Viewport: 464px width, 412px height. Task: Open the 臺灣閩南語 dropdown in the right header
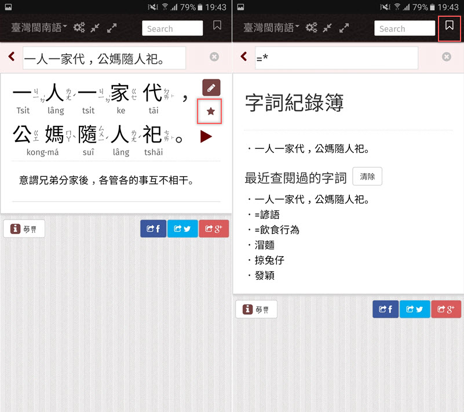(271, 28)
